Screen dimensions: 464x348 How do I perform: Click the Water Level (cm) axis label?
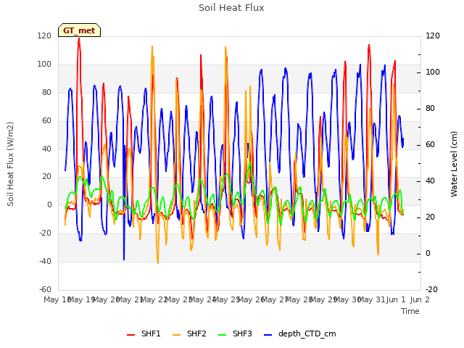click(x=454, y=164)
